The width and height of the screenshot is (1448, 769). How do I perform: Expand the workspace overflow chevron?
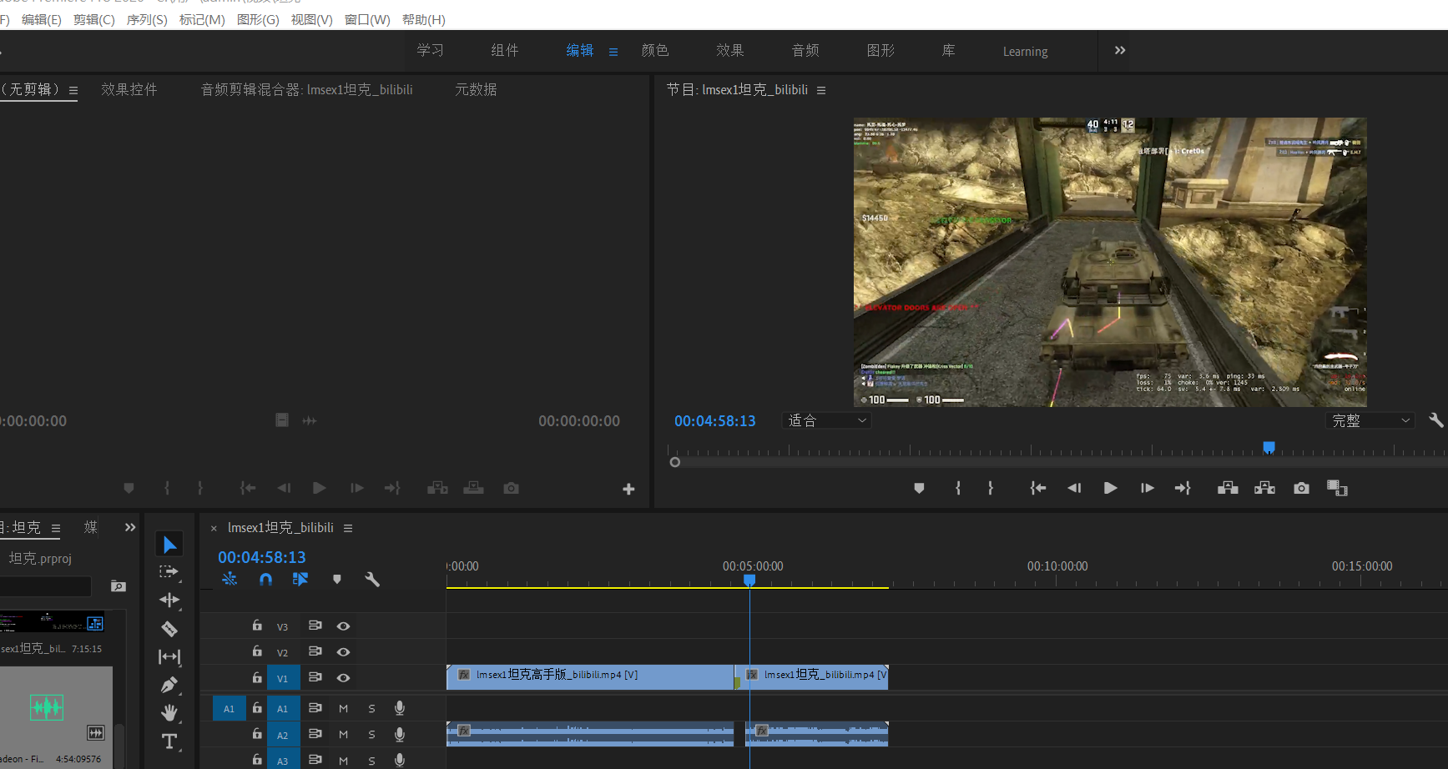(x=1120, y=51)
